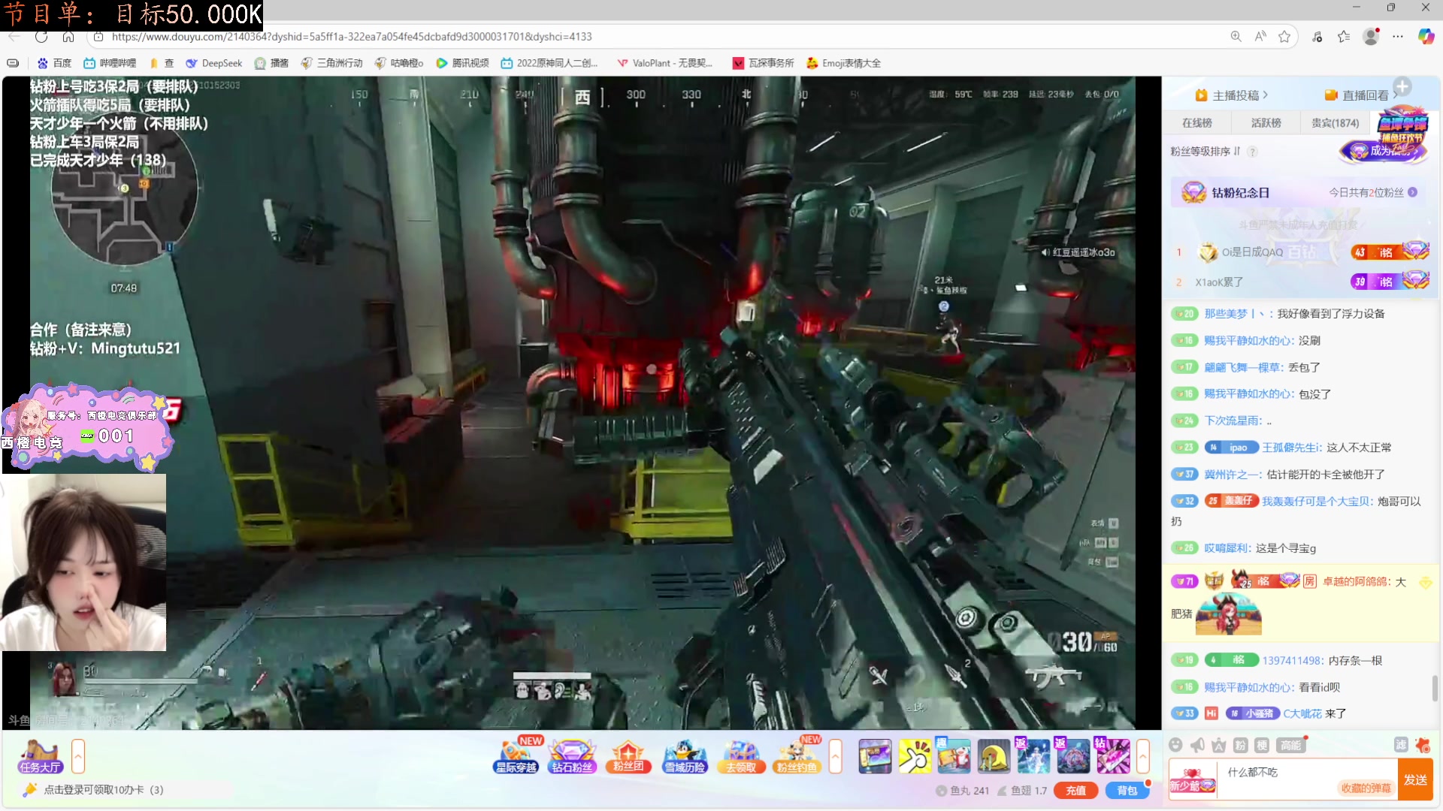Open the 粉丝钓鱼 fishing activity icon
1443x811 pixels.
click(797, 756)
